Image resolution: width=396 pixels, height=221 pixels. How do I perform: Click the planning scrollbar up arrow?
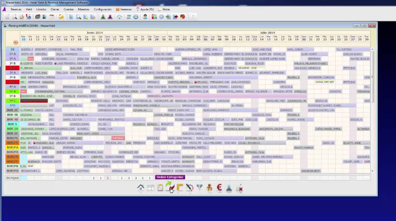click(x=372, y=49)
